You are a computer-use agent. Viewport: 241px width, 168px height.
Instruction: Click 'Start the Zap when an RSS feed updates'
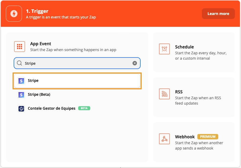coord(198,101)
